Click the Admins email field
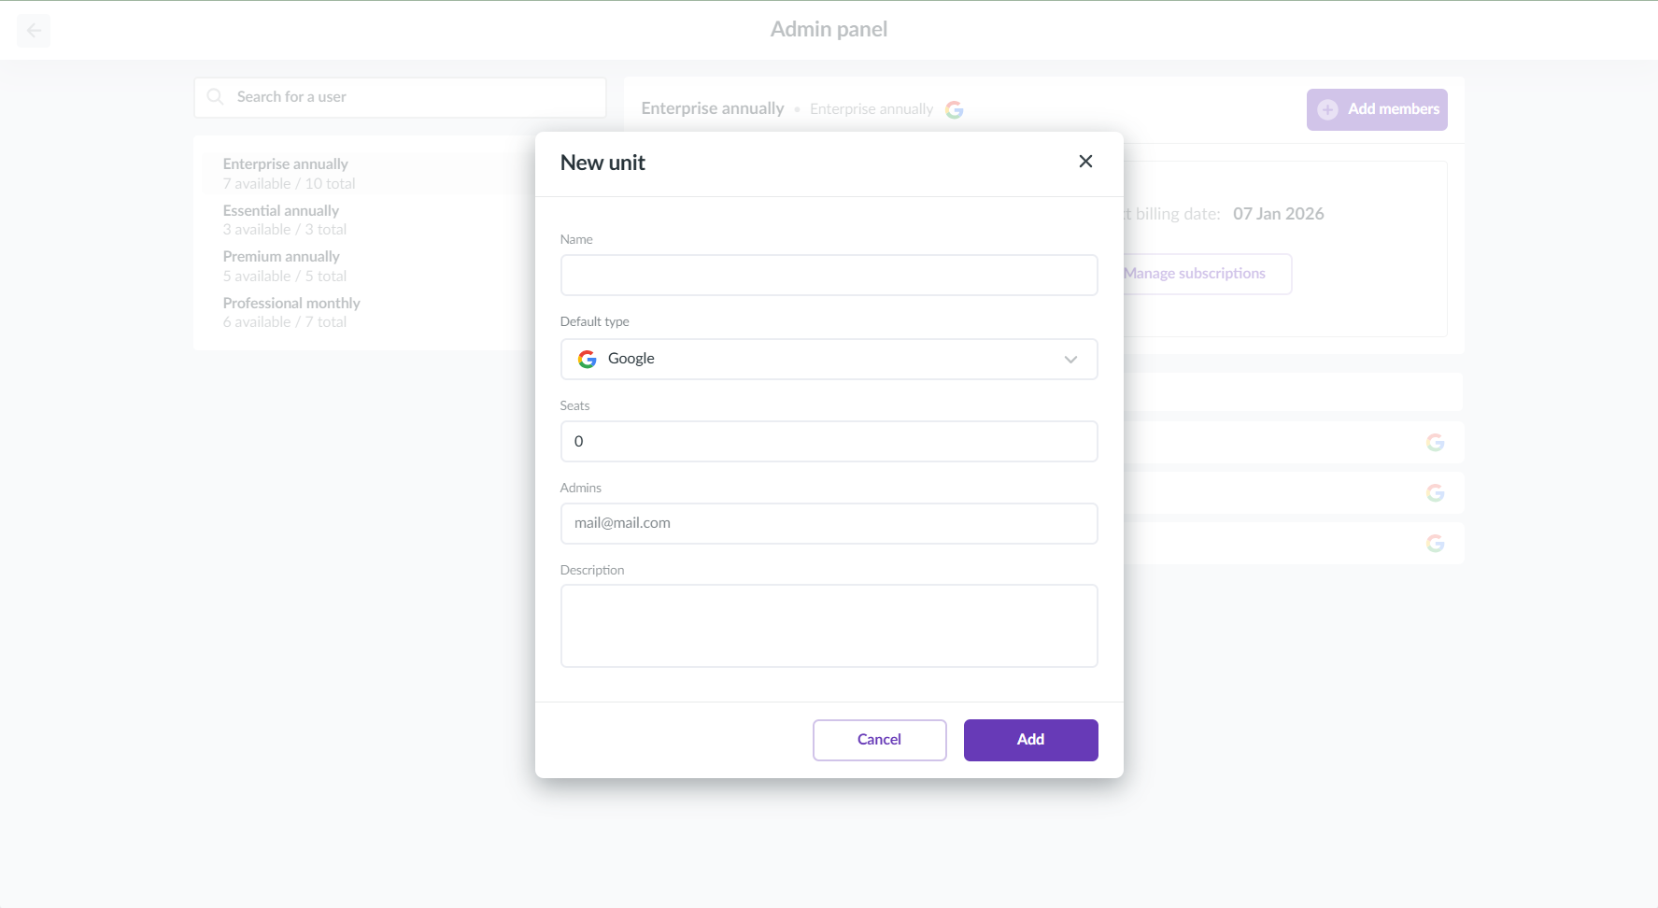1658x908 pixels. click(828, 523)
